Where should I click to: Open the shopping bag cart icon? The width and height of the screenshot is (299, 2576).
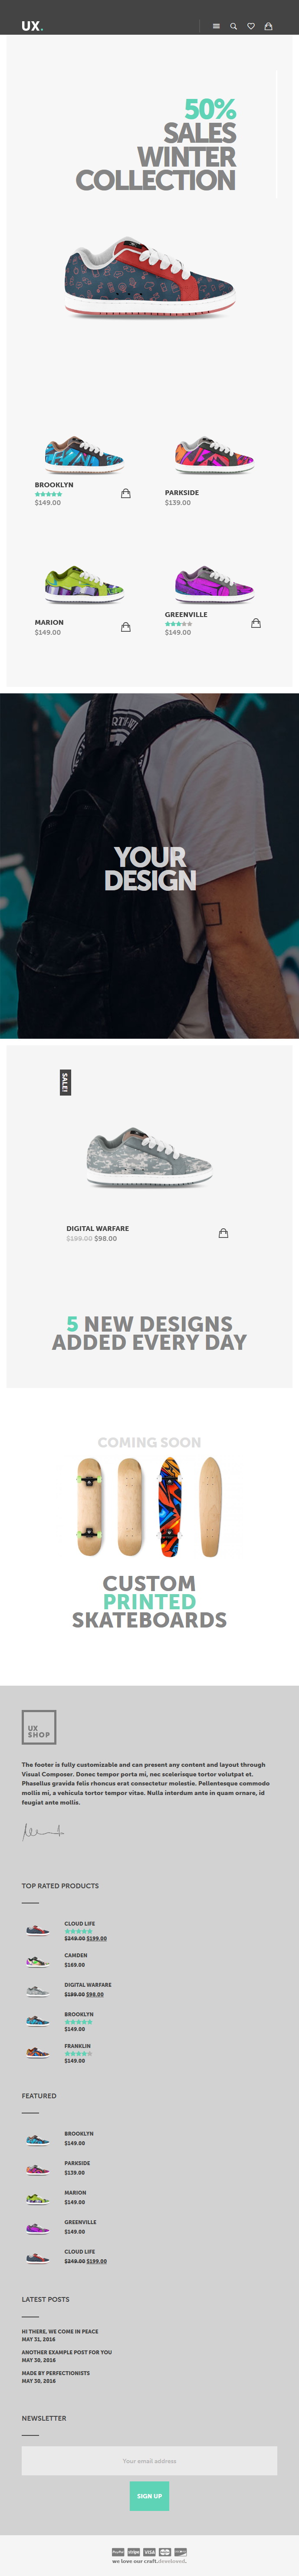coord(268,26)
